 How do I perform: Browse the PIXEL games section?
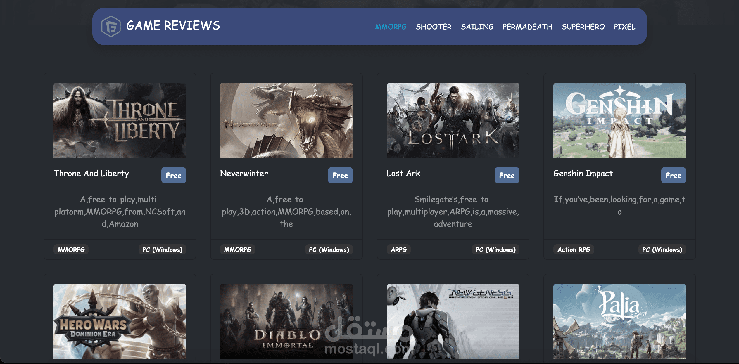click(624, 27)
